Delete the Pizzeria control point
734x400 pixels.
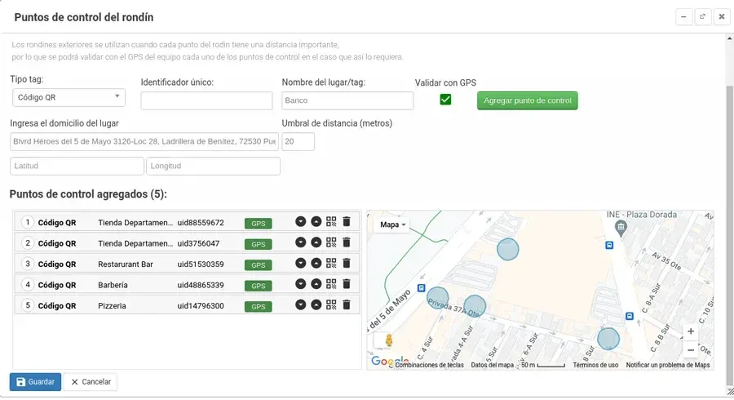click(346, 305)
